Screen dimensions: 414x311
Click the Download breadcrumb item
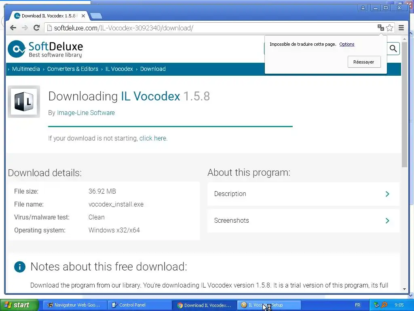tap(153, 69)
